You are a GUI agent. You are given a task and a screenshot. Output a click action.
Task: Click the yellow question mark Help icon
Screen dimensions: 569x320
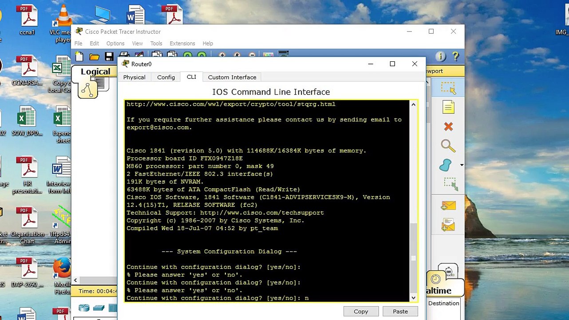tap(455, 56)
